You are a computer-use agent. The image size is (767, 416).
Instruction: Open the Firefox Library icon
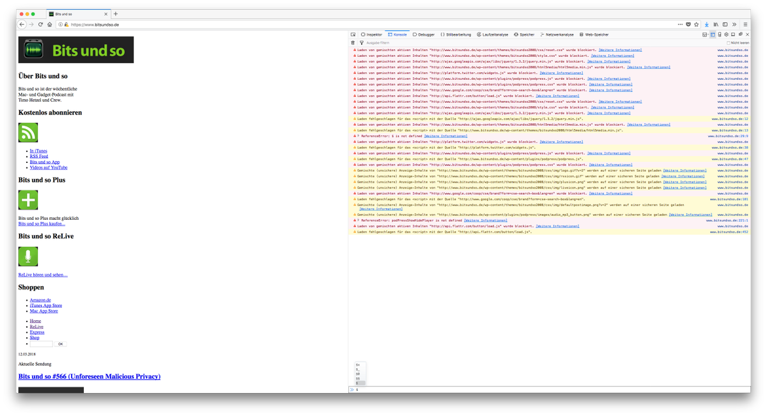click(x=716, y=24)
